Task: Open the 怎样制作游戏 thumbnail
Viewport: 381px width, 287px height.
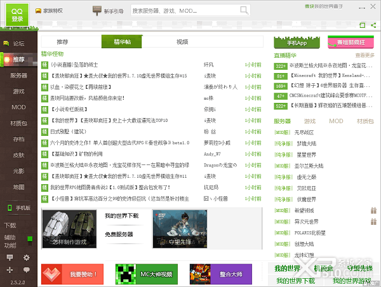Action: [69, 229]
